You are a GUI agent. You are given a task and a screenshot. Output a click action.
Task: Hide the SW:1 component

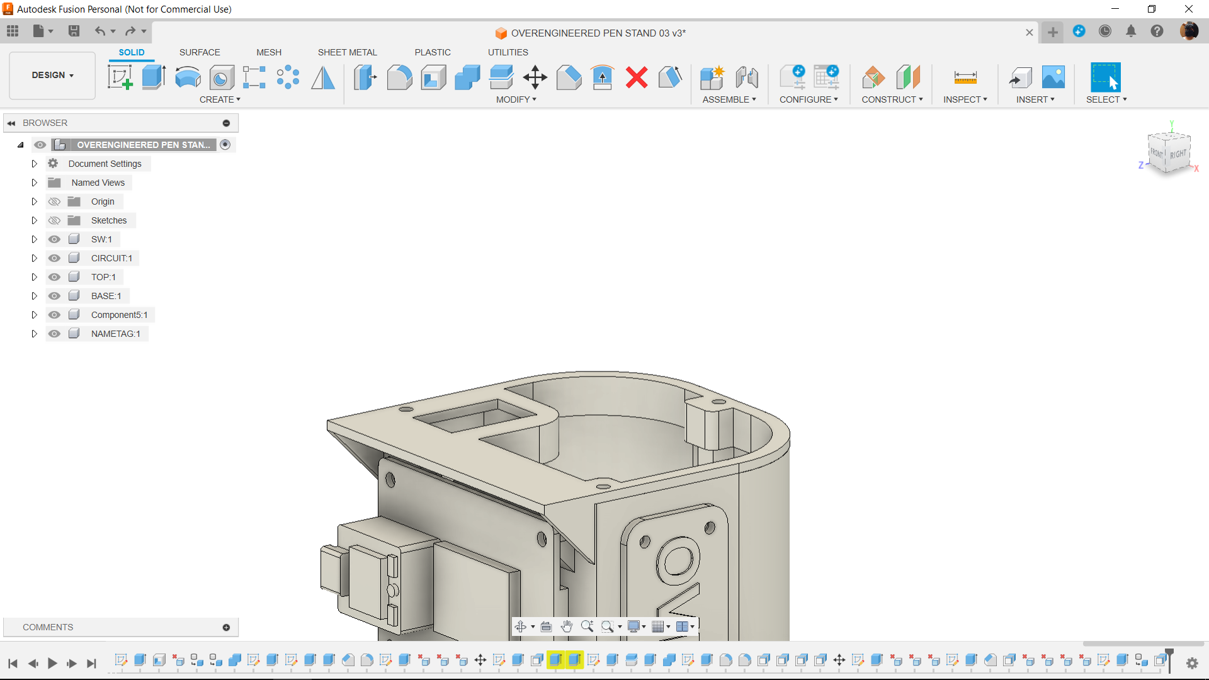55,239
